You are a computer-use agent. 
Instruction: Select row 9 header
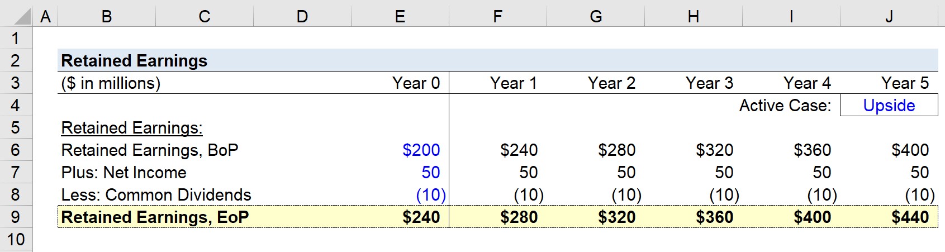pyautogui.click(x=16, y=217)
